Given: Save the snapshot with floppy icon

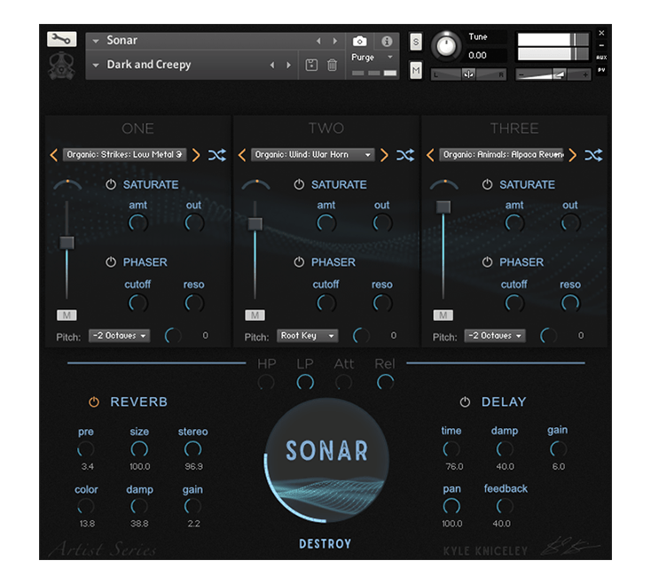Looking at the screenshot, I should (311, 65).
